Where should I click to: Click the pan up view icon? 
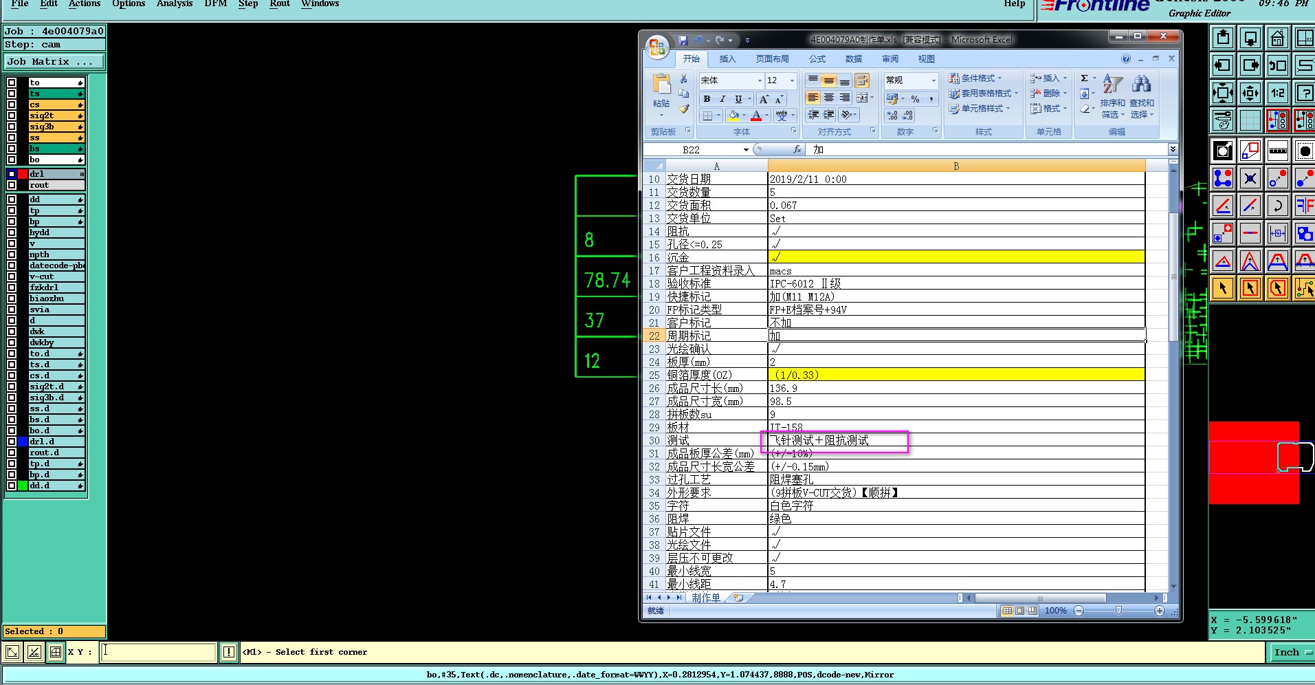pyautogui.click(x=1223, y=38)
